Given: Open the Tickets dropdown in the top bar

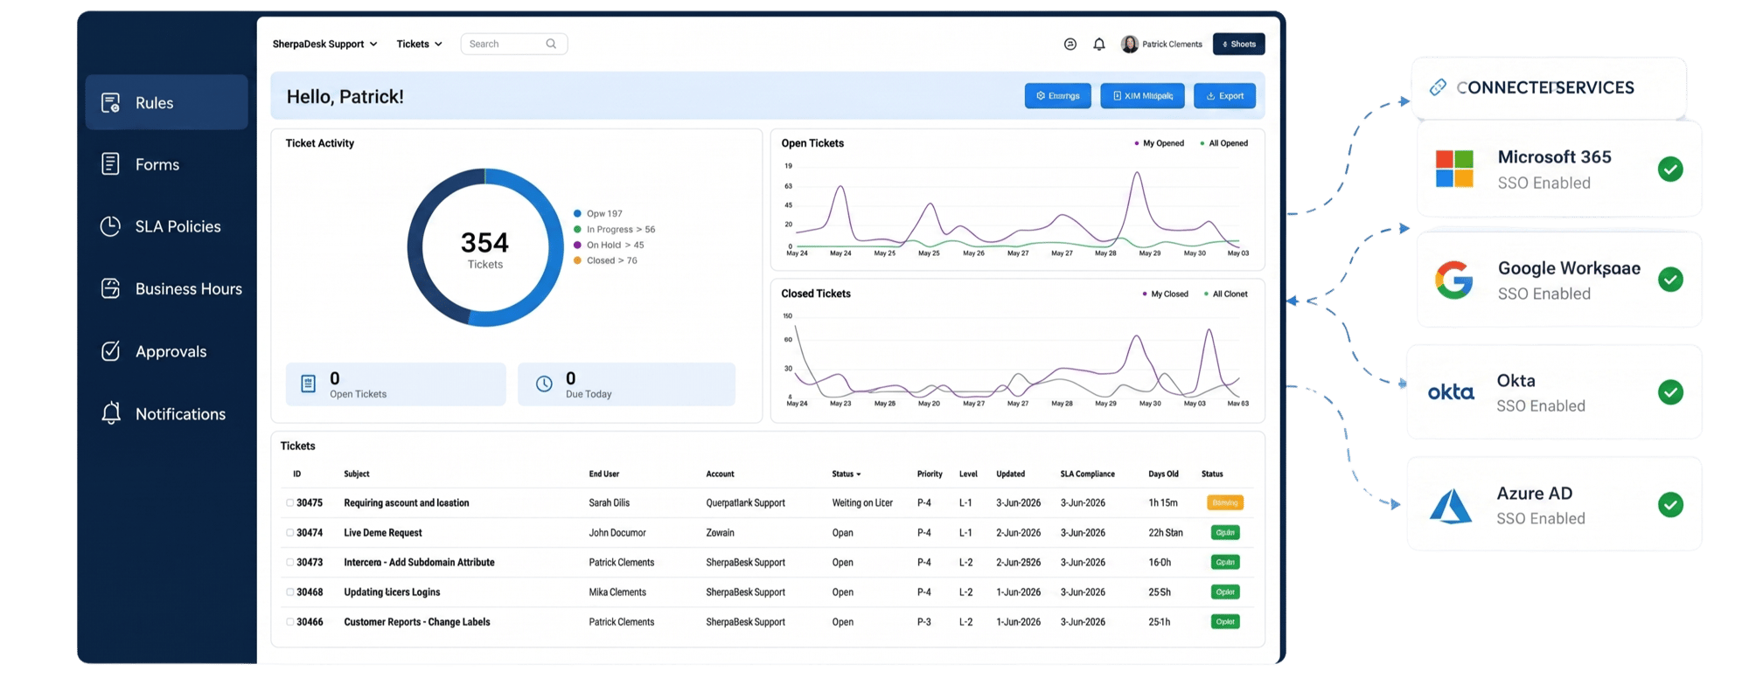Looking at the screenshot, I should [x=419, y=44].
